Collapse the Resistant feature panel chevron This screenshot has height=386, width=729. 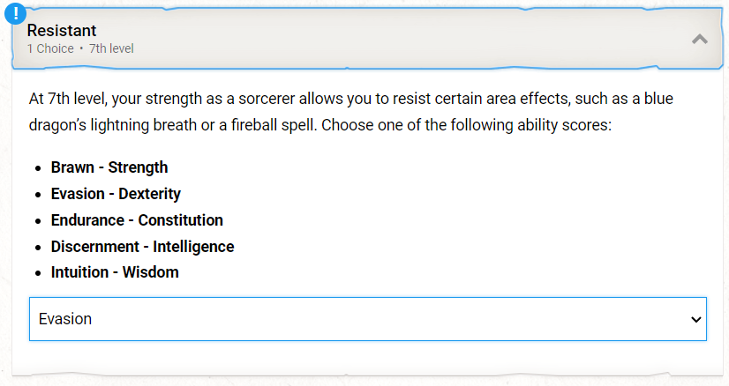click(699, 39)
